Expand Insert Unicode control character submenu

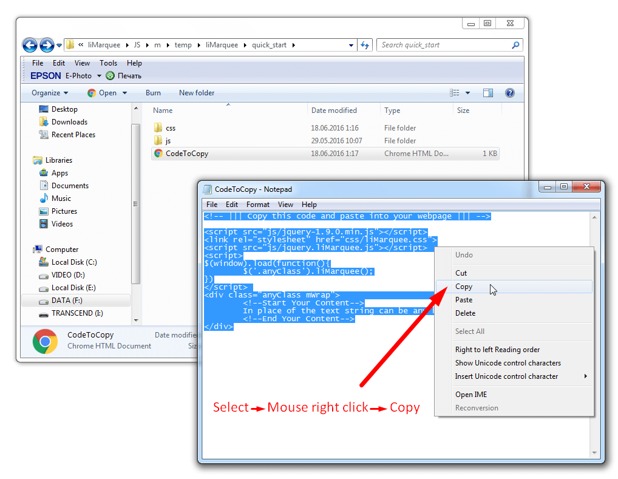pyautogui.click(x=586, y=376)
